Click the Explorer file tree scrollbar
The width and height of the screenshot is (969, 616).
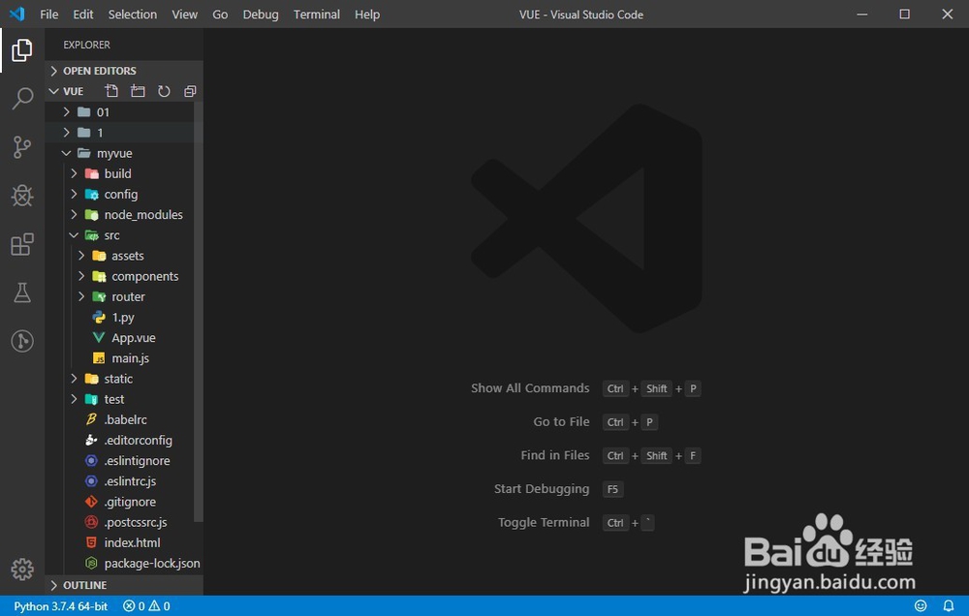click(x=199, y=312)
